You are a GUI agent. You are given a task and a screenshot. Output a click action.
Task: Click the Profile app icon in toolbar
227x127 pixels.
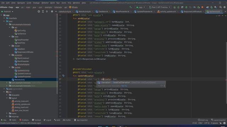[194, 7]
